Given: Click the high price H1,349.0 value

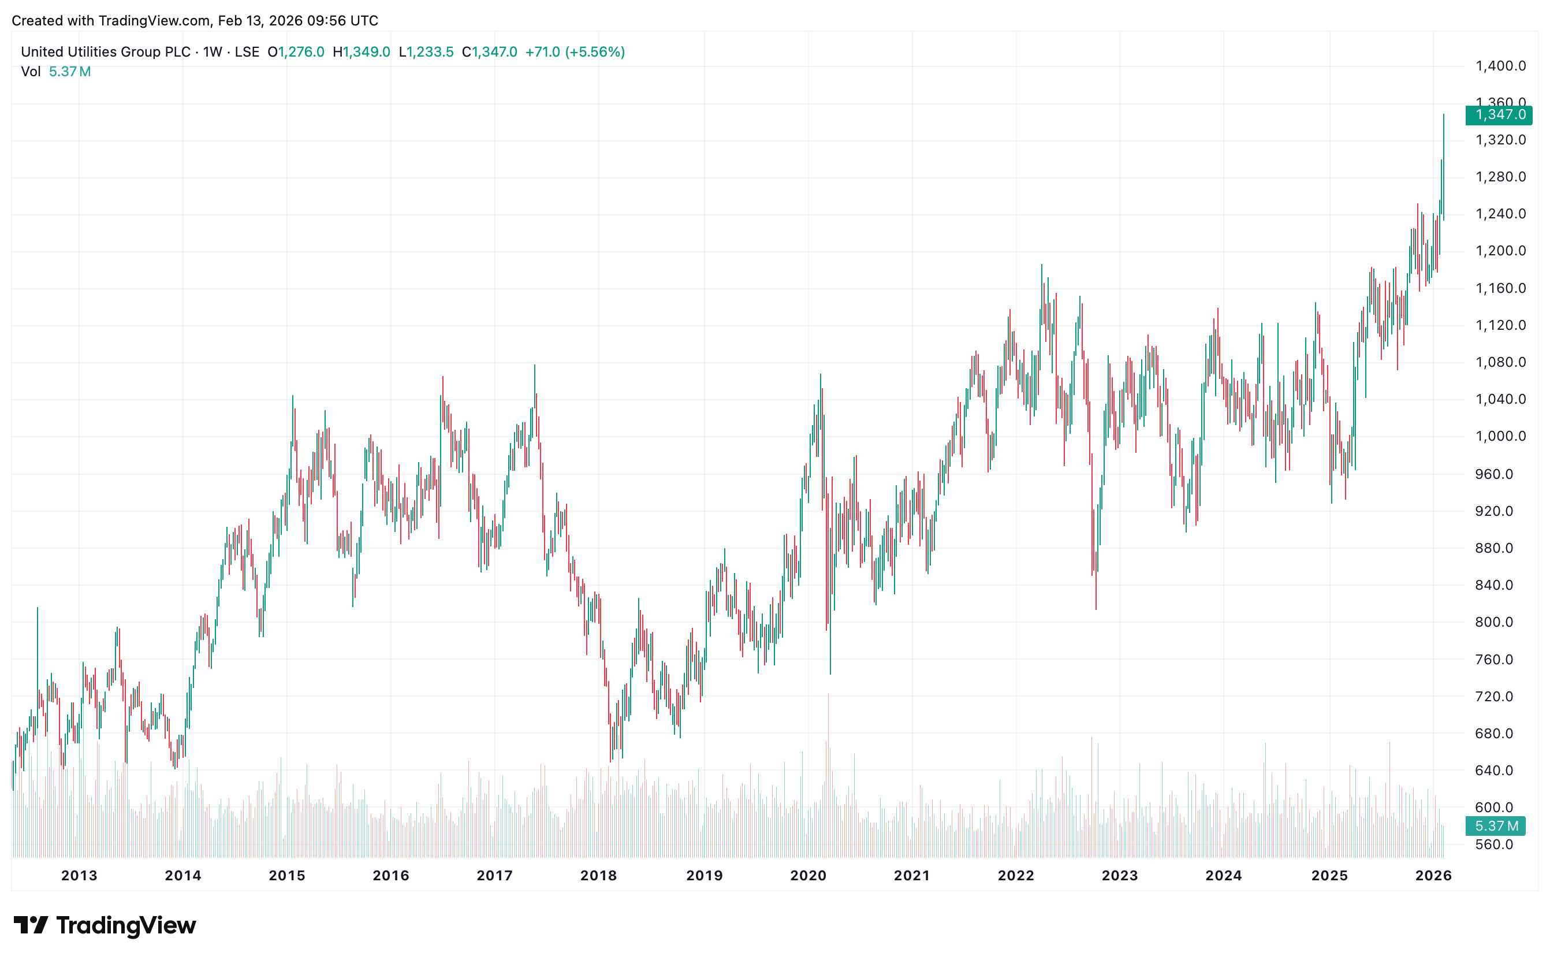Looking at the screenshot, I should (x=361, y=52).
